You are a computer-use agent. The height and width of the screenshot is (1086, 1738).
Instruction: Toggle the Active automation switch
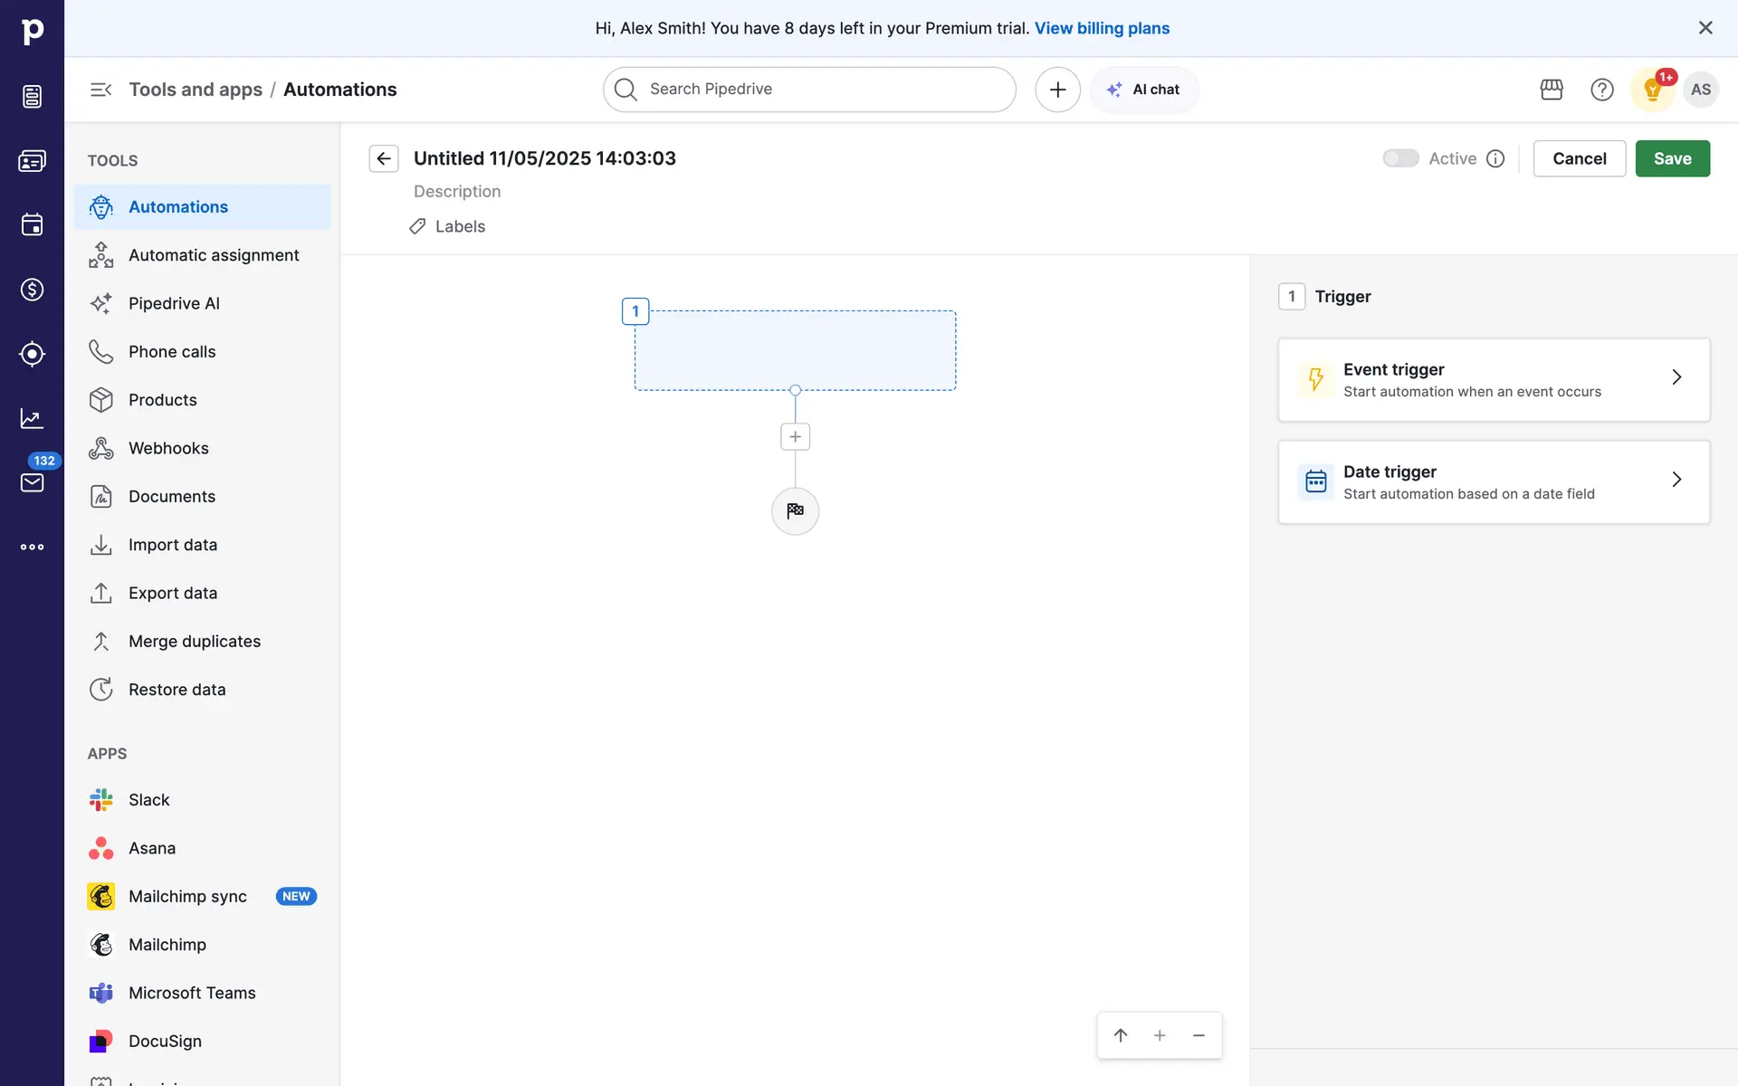click(x=1399, y=158)
